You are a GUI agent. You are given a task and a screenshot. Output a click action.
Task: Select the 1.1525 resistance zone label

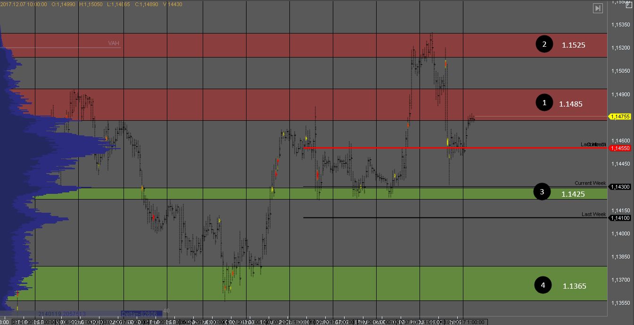click(x=573, y=45)
